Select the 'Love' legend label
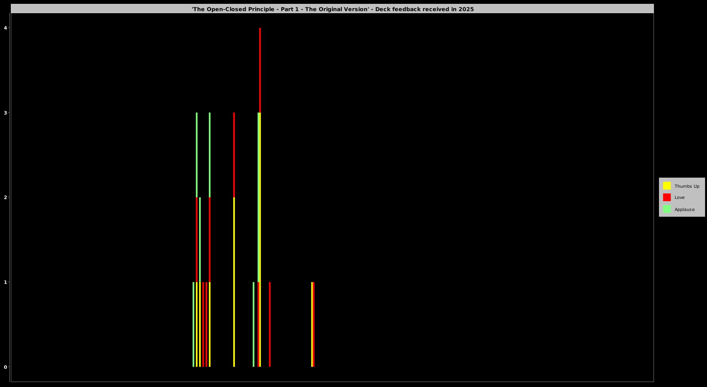 pos(679,197)
